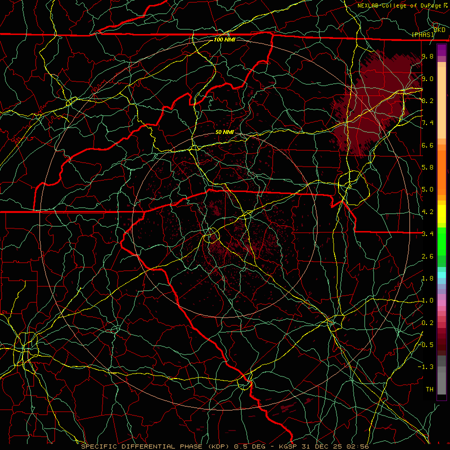Click the -0.5 scale value

(x=426, y=344)
